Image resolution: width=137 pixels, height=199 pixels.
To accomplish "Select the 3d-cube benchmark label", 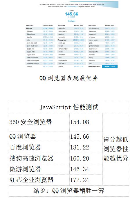I will (x=30, y=31).
